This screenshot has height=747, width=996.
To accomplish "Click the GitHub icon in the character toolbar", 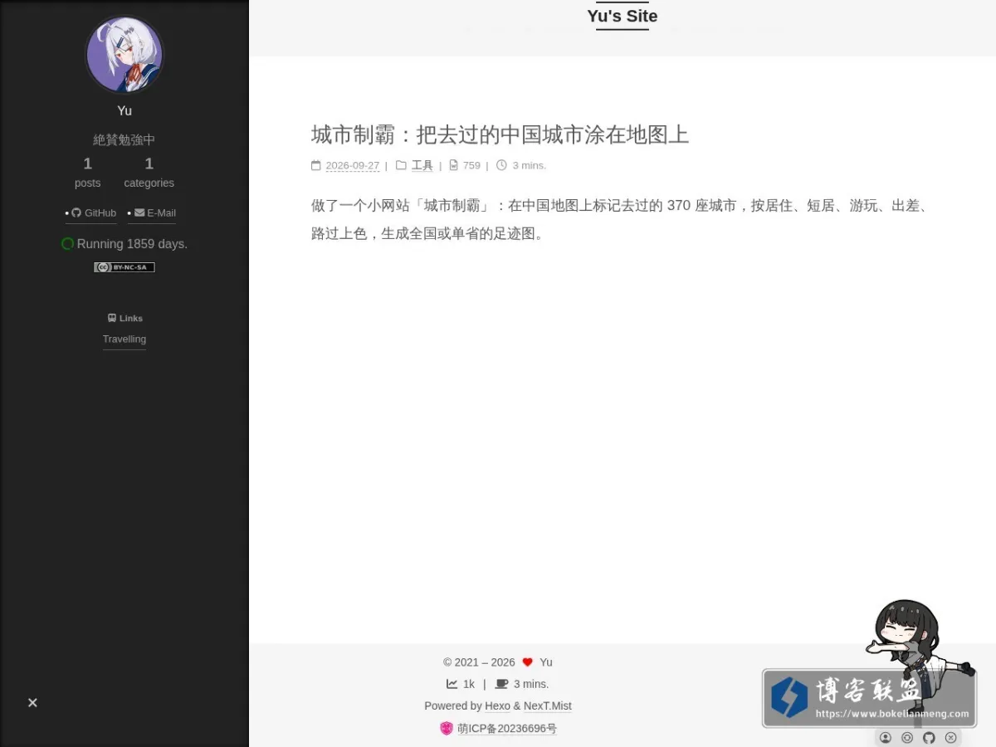I will [929, 738].
